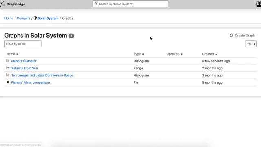Click the Updated column header label

[x=173, y=54]
